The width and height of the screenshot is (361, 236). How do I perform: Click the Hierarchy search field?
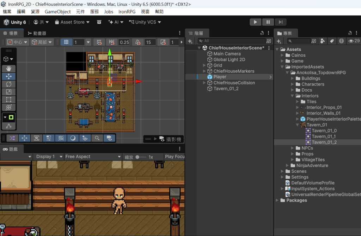pos(231,41)
